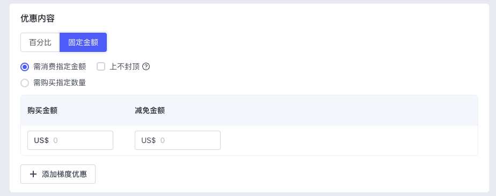Click the 需消费指定金额 label text
496x196 pixels.
coord(60,66)
